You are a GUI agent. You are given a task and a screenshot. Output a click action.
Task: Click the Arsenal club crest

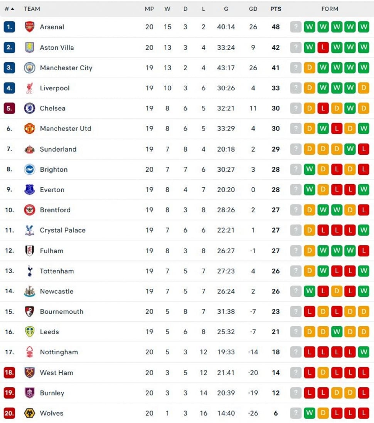click(x=30, y=27)
